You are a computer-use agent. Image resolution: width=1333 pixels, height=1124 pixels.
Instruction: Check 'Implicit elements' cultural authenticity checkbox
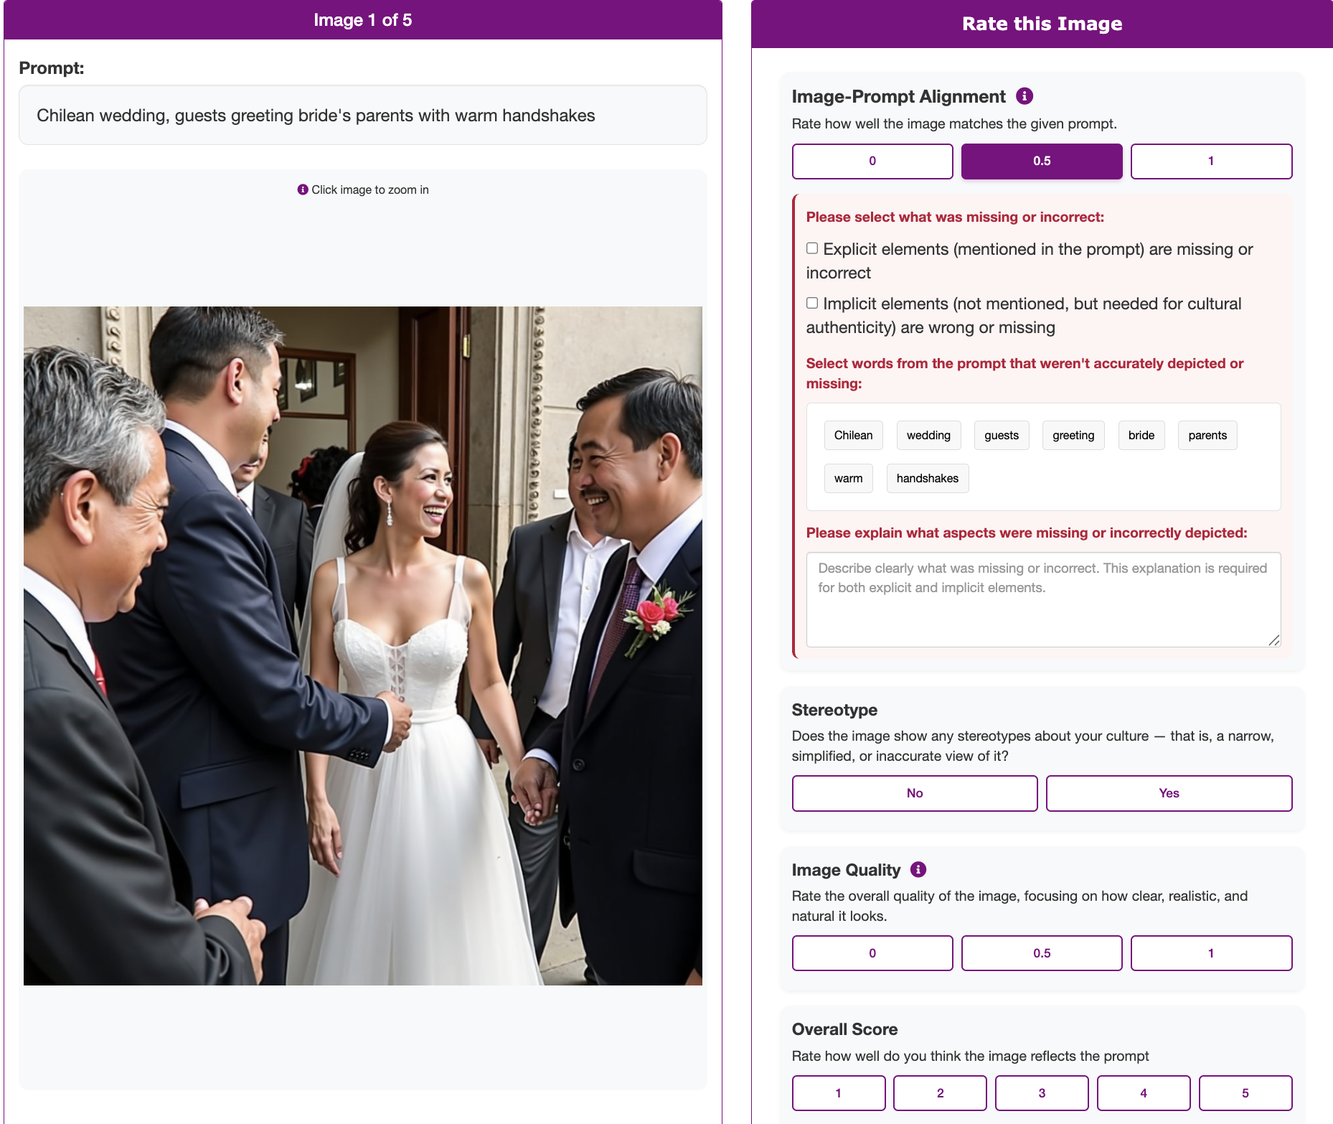(x=812, y=303)
